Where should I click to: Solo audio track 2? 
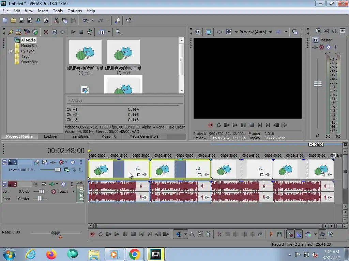pyautogui.click(x=72, y=184)
